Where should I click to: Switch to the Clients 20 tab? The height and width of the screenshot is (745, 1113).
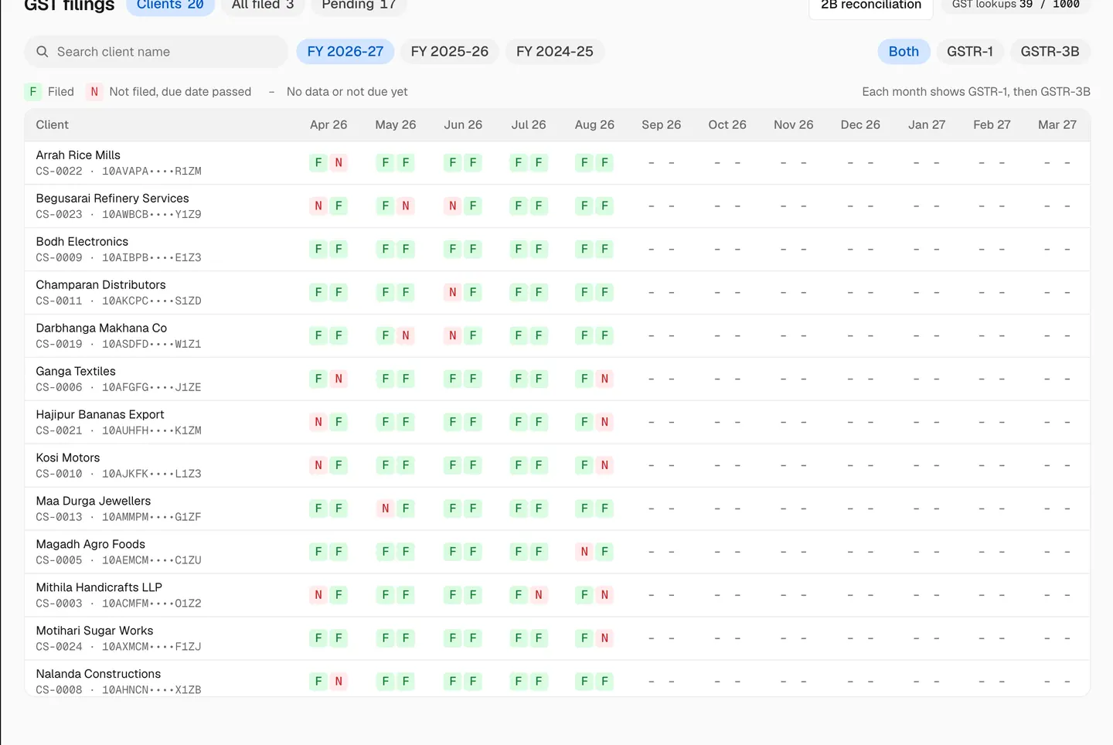pos(170,5)
